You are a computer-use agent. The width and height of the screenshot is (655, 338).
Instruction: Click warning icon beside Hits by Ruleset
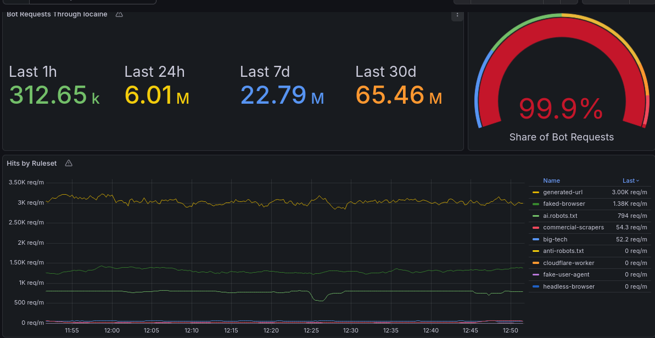pyautogui.click(x=69, y=163)
